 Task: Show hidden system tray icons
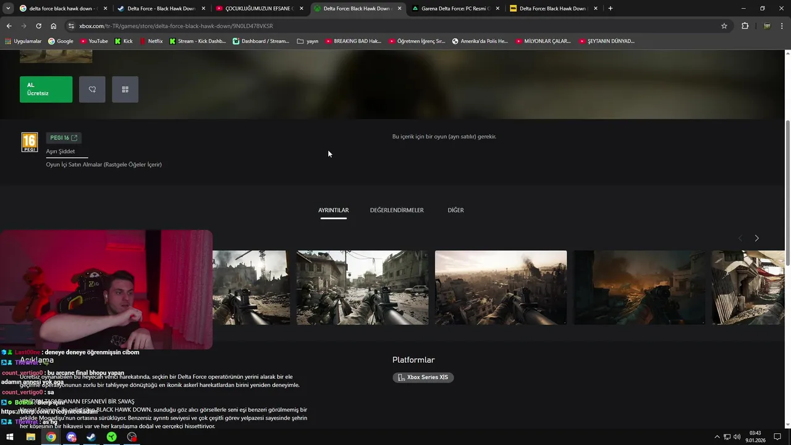(x=717, y=437)
